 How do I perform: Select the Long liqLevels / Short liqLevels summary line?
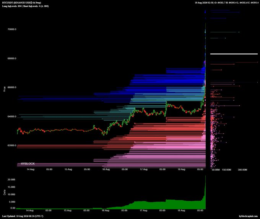click(25, 6)
